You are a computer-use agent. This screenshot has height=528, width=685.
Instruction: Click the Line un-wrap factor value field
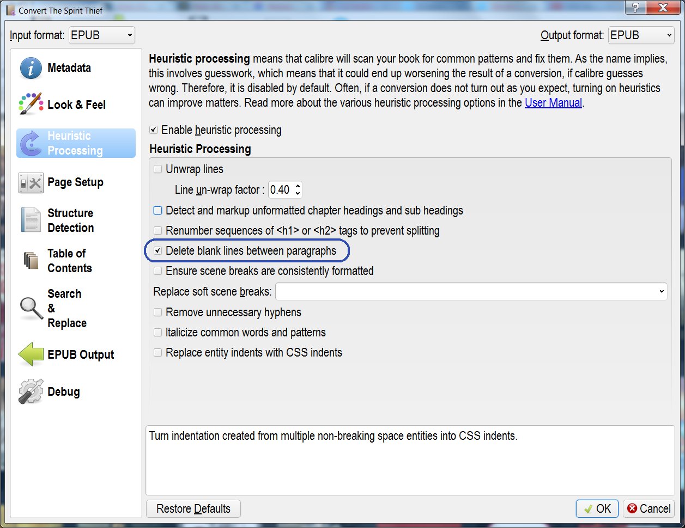coord(281,190)
